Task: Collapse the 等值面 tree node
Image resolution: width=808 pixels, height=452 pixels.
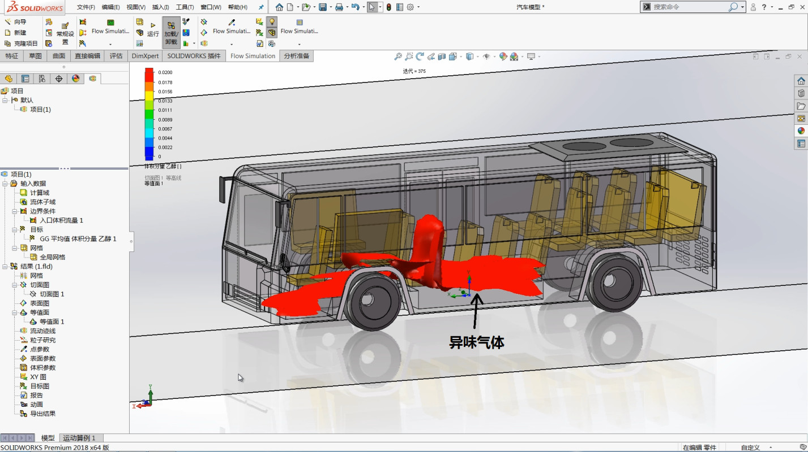Action: tap(15, 312)
